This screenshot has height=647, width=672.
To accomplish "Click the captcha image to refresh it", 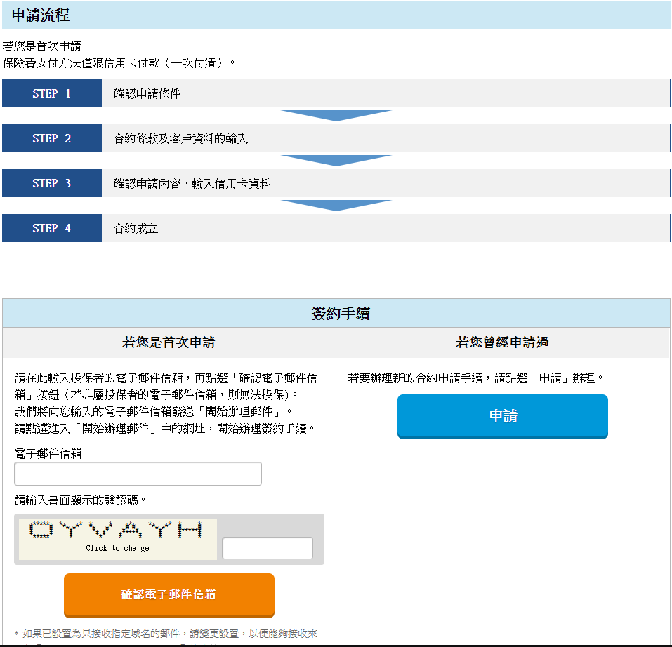I will click(118, 538).
